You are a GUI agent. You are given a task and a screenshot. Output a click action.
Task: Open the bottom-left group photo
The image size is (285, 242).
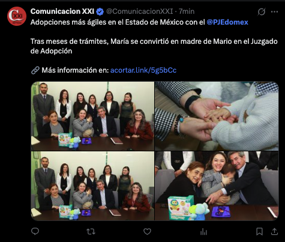coord(92,186)
